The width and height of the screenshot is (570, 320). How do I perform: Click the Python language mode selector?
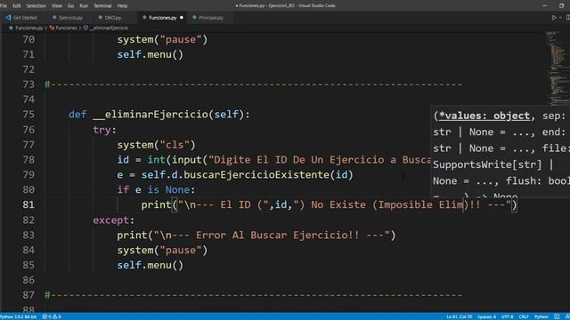pyautogui.click(x=541, y=316)
